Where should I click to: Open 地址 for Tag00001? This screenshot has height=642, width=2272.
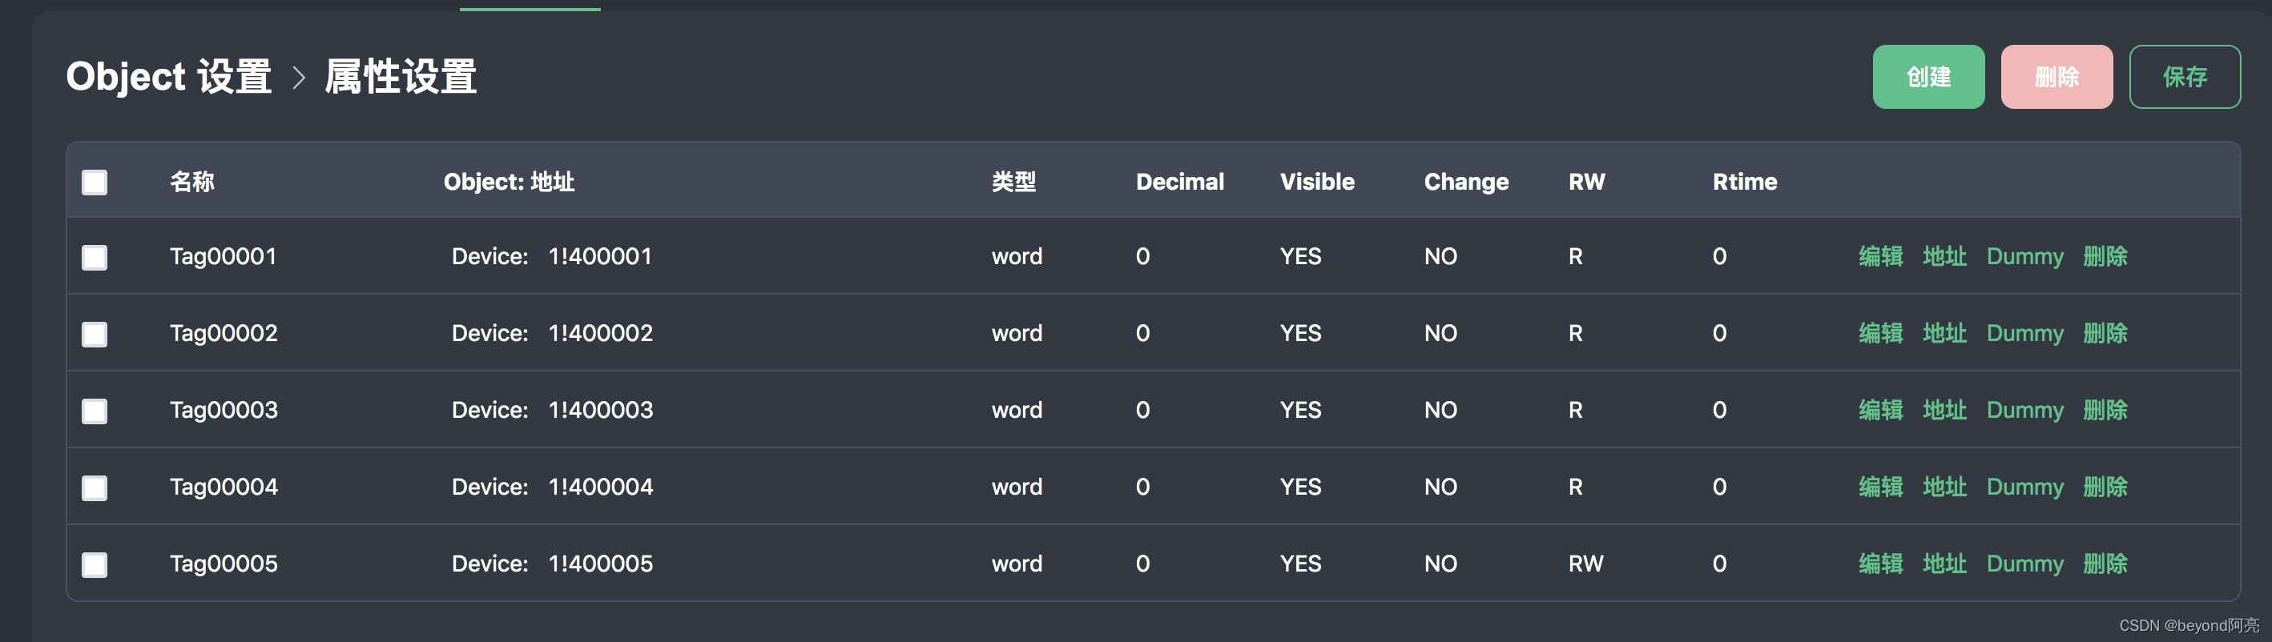tap(1945, 257)
